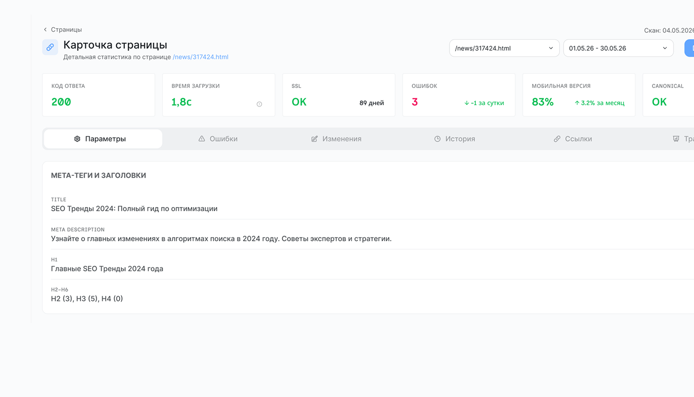Click the blue button at the top right edge
This screenshot has height=397, width=694.
pos(689,48)
